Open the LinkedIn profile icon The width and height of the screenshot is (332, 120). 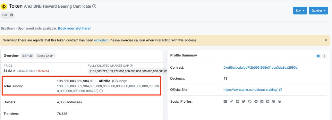tap(262, 102)
